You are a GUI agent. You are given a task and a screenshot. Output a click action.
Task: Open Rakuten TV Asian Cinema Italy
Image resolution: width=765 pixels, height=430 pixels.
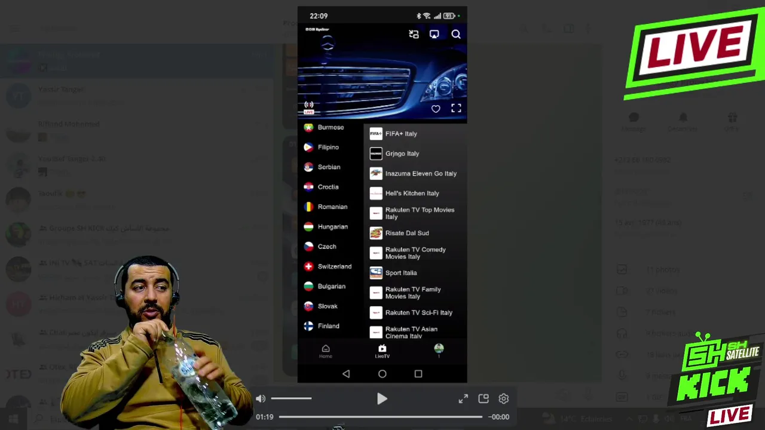click(x=415, y=332)
